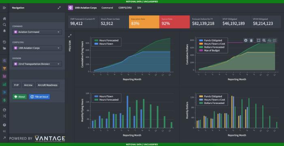Open the help question mark icon
The image size is (284, 146).
pos(4,125)
